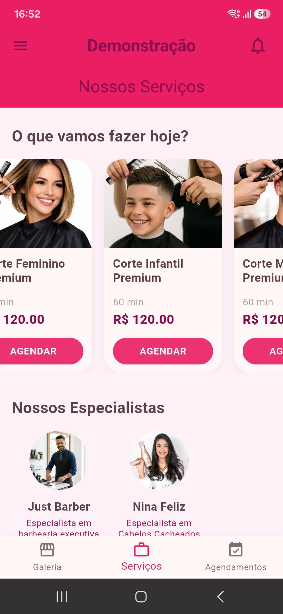Select the Just Barber profile picture
The height and width of the screenshot is (614, 283).
point(59,460)
